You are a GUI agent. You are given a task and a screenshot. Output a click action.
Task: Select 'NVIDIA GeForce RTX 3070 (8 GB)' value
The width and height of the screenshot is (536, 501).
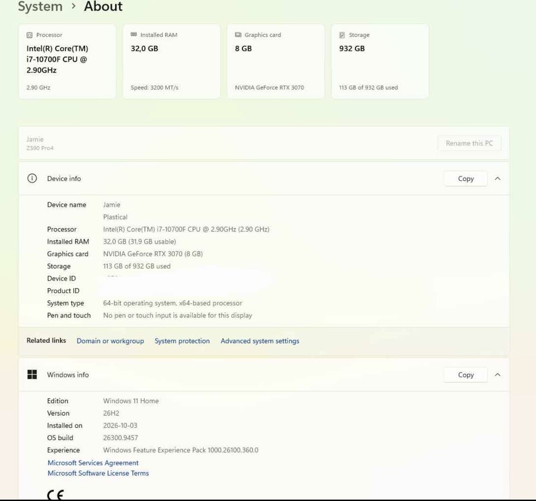pos(153,254)
